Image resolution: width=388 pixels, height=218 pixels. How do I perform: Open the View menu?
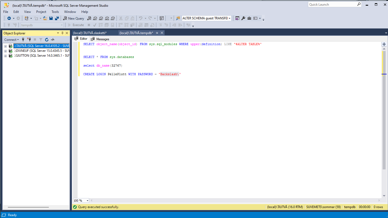click(x=27, y=12)
